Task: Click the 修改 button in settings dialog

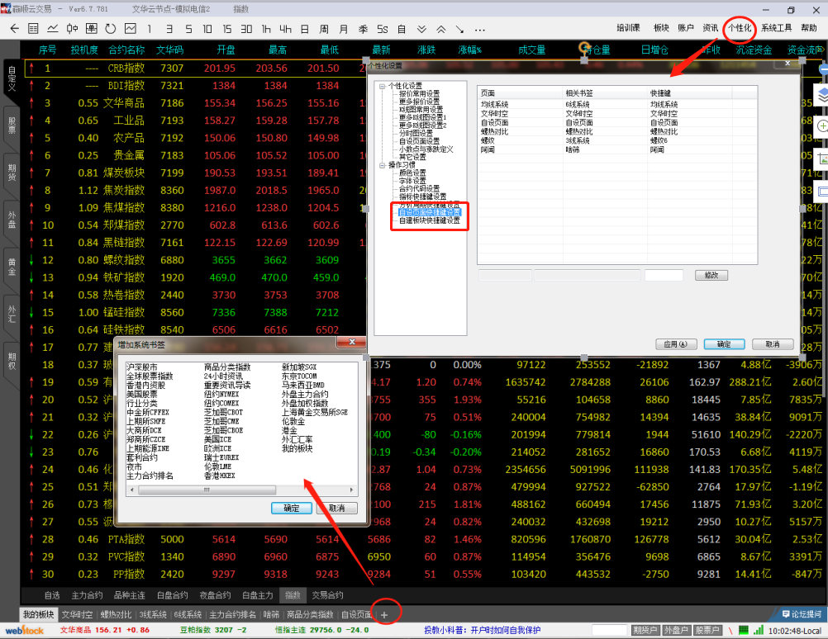Action: [x=711, y=275]
